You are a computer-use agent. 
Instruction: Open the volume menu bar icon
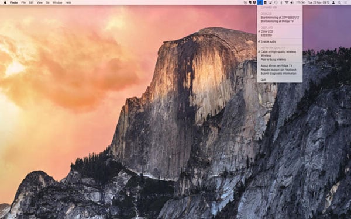click(x=292, y=2)
